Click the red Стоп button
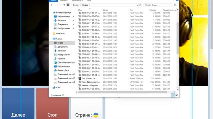Viewport: 213px width, 119px height. coord(53,103)
